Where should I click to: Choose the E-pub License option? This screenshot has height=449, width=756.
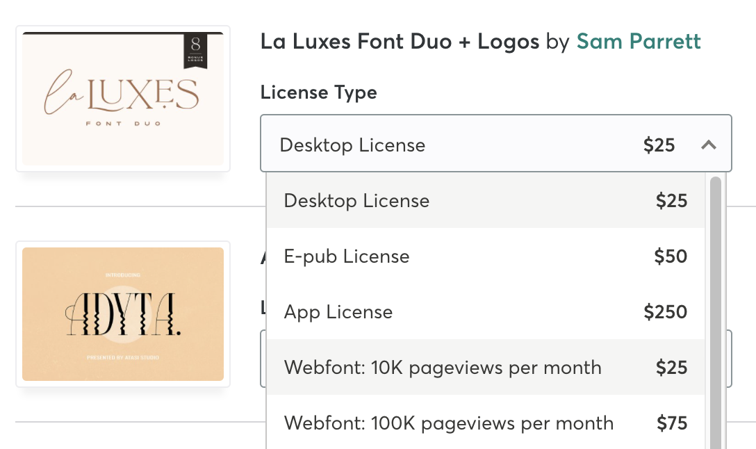pyautogui.click(x=486, y=256)
